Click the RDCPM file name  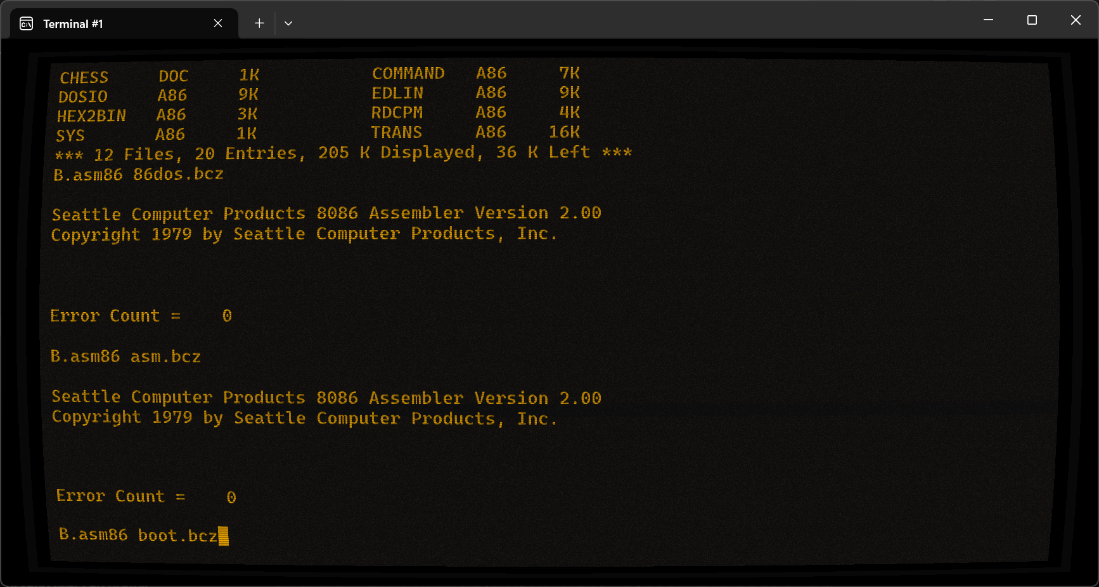tap(397, 113)
